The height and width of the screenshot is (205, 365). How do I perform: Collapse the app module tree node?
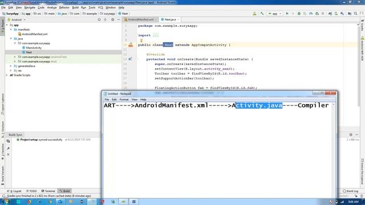(x=7, y=25)
